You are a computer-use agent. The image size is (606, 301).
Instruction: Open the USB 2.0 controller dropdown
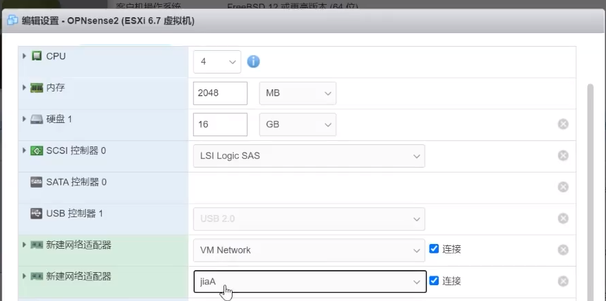pyautogui.click(x=309, y=219)
